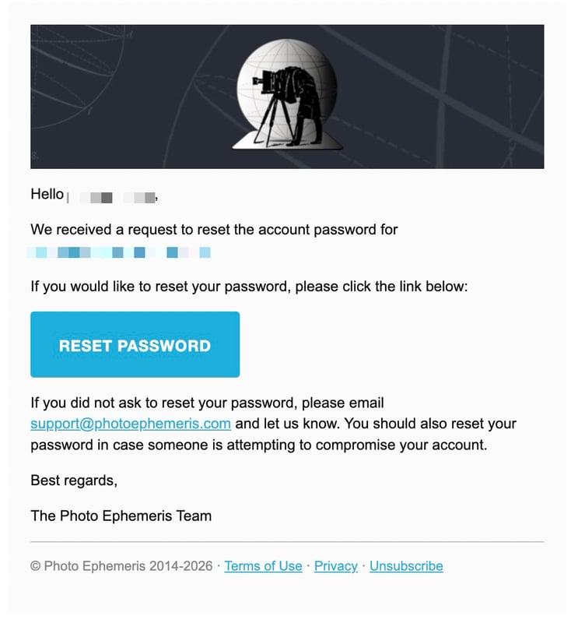This screenshot has width=578, height=623.
Task: Click The Photo Ephemeris Team signature
Action: click(121, 516)
